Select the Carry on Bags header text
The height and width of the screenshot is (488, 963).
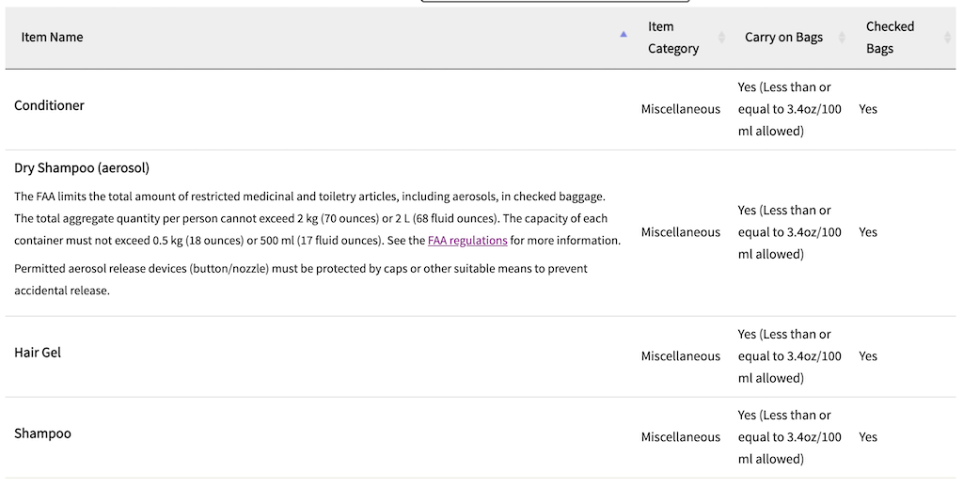coord(783,38)
